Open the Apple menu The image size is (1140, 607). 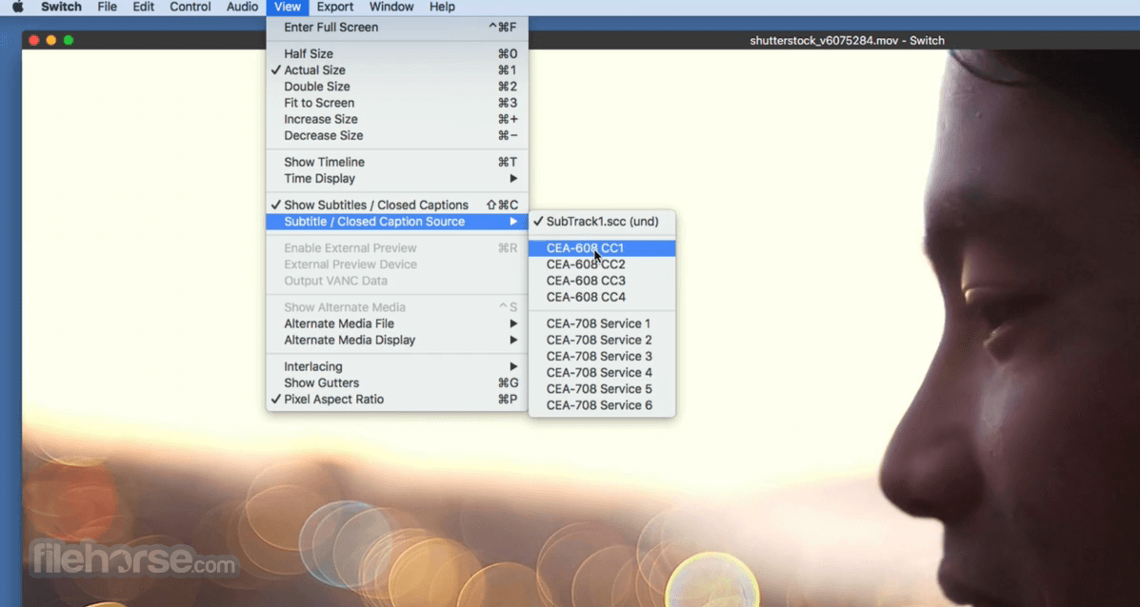tap(18, 8)
